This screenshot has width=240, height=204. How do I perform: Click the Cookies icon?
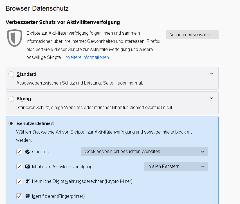coord(28,152)
